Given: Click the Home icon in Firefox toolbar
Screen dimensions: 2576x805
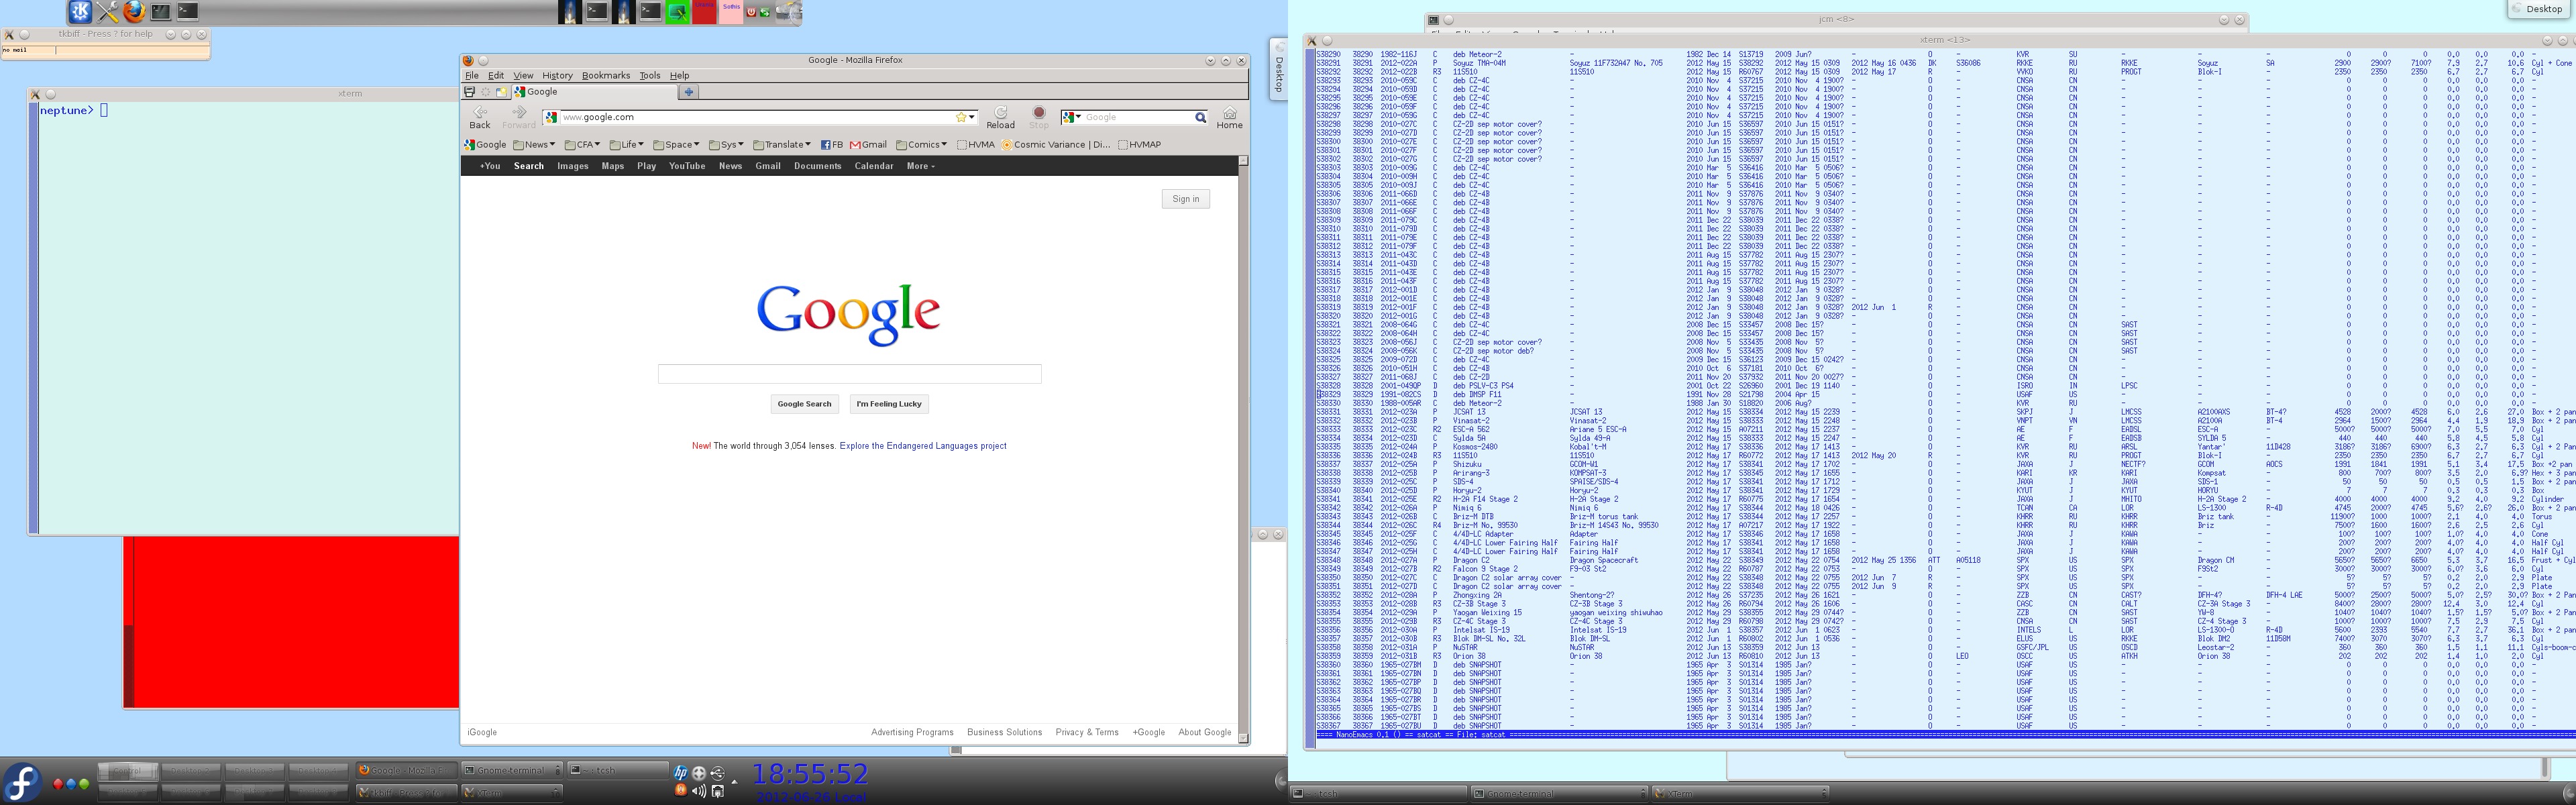Looking at the screenshot, I should tap(1229, 117).
